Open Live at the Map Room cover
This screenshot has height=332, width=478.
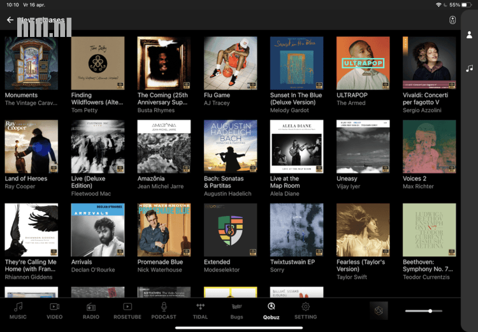tap(296, 147)
